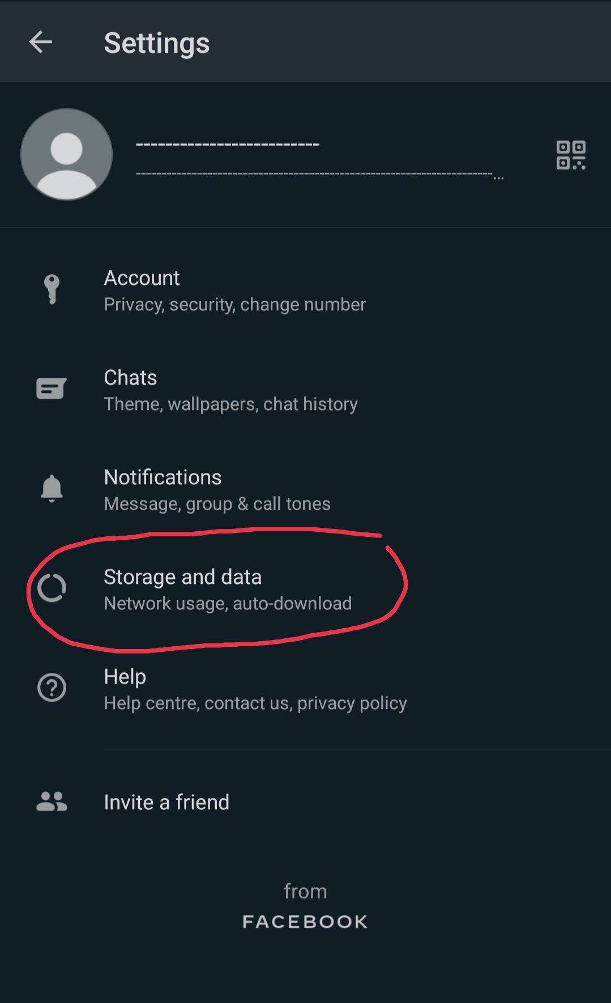611x1003 pixels.
Task: Open Chats settings
Action: 130,378
